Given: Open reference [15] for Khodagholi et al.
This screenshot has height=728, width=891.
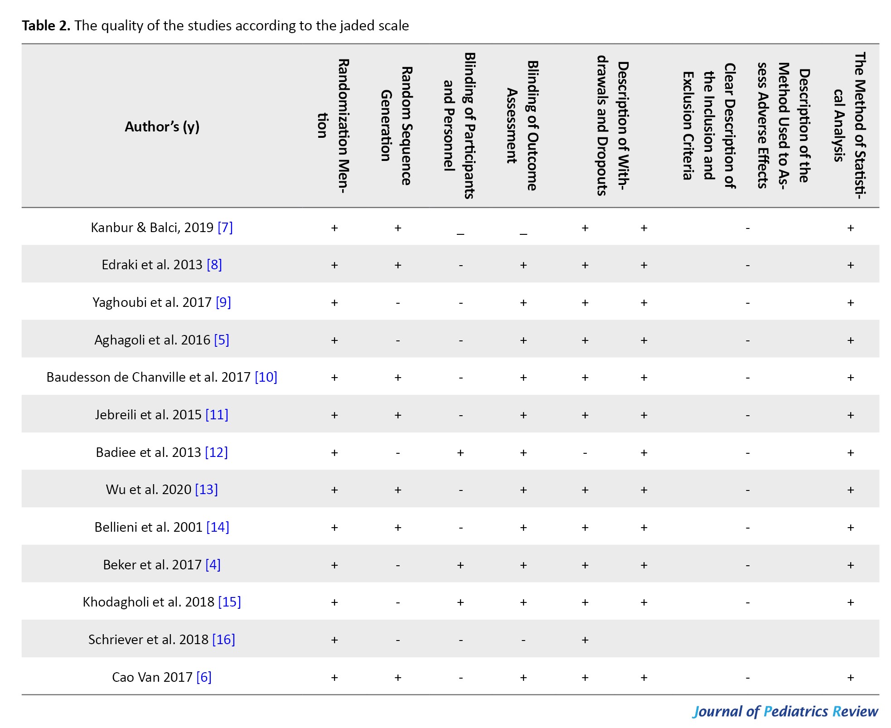Looking at the screenshot, I should point(230,602).
